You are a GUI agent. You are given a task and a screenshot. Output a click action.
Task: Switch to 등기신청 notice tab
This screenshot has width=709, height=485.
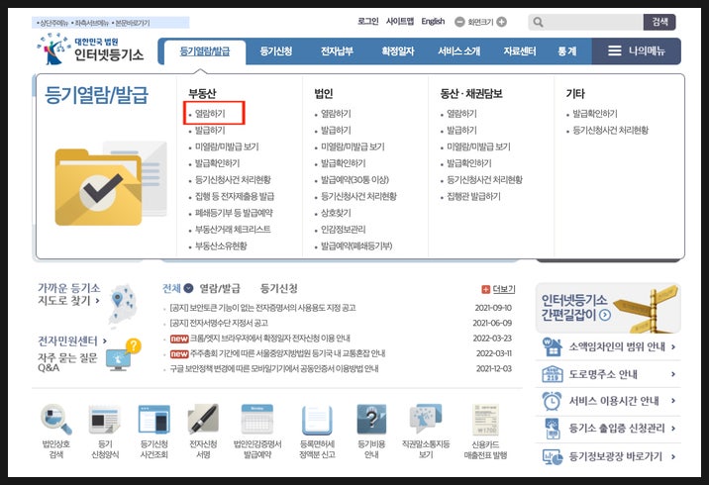point(278,288)
